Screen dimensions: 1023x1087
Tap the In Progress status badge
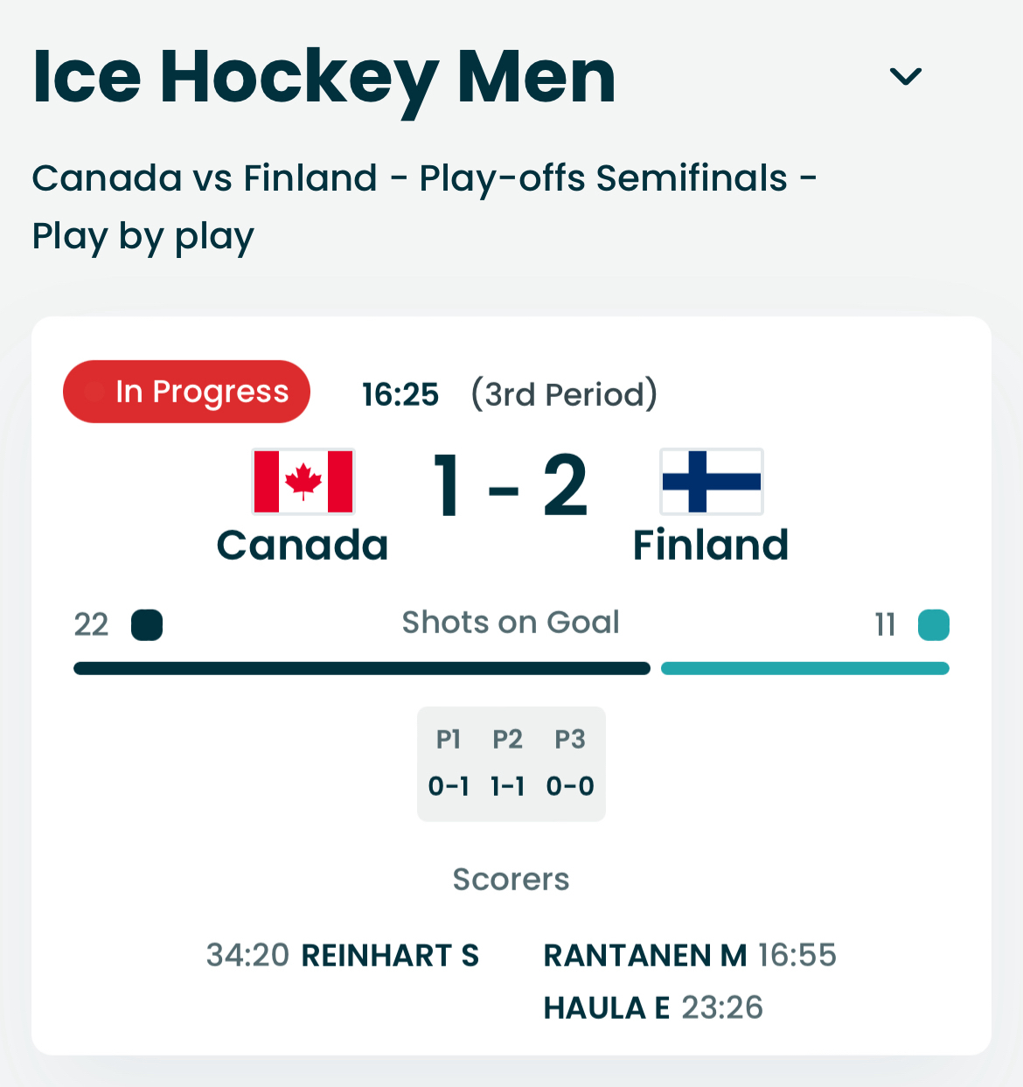point(186,392)
